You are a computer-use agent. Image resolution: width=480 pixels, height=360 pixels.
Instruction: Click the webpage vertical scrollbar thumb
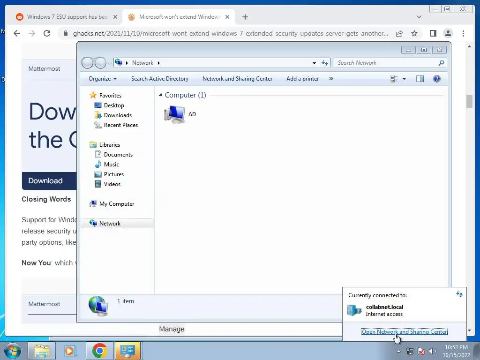click(x=469, y=102)
